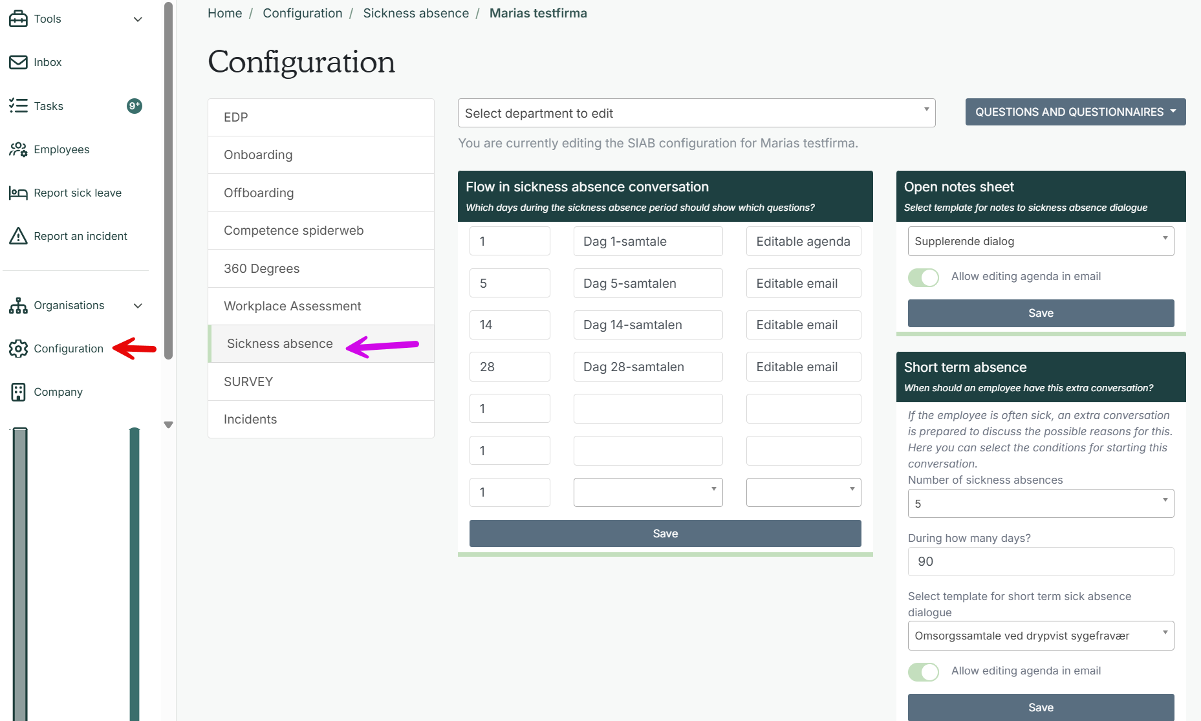Click the Employees people icon

point(18,149)
